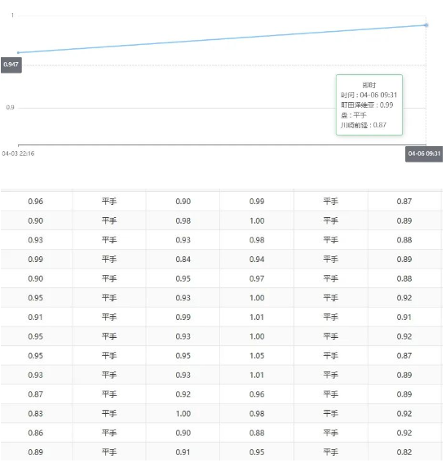
Task: Select the 0.947 y-axis value label
Action: tap(11, 65)
